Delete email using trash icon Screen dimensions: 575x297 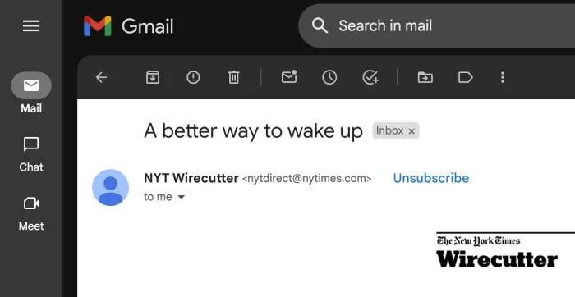pyautogui.click(x=233, y=77)
